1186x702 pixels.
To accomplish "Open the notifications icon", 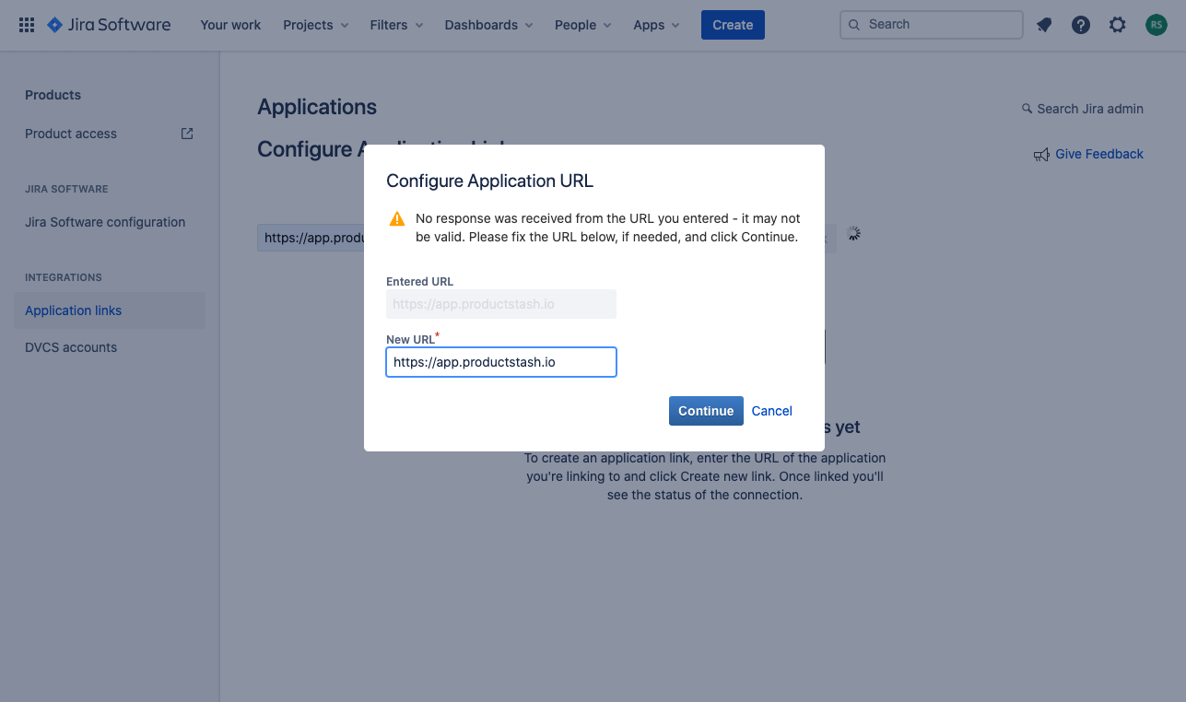I will pos(1044,25).
